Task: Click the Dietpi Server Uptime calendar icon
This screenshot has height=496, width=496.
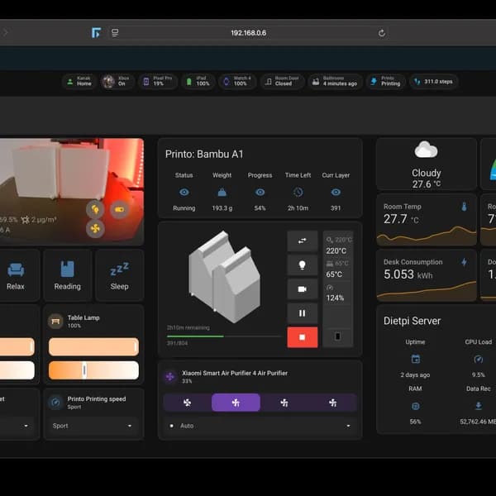Action: pyautogui.click(x=415, y=359)
